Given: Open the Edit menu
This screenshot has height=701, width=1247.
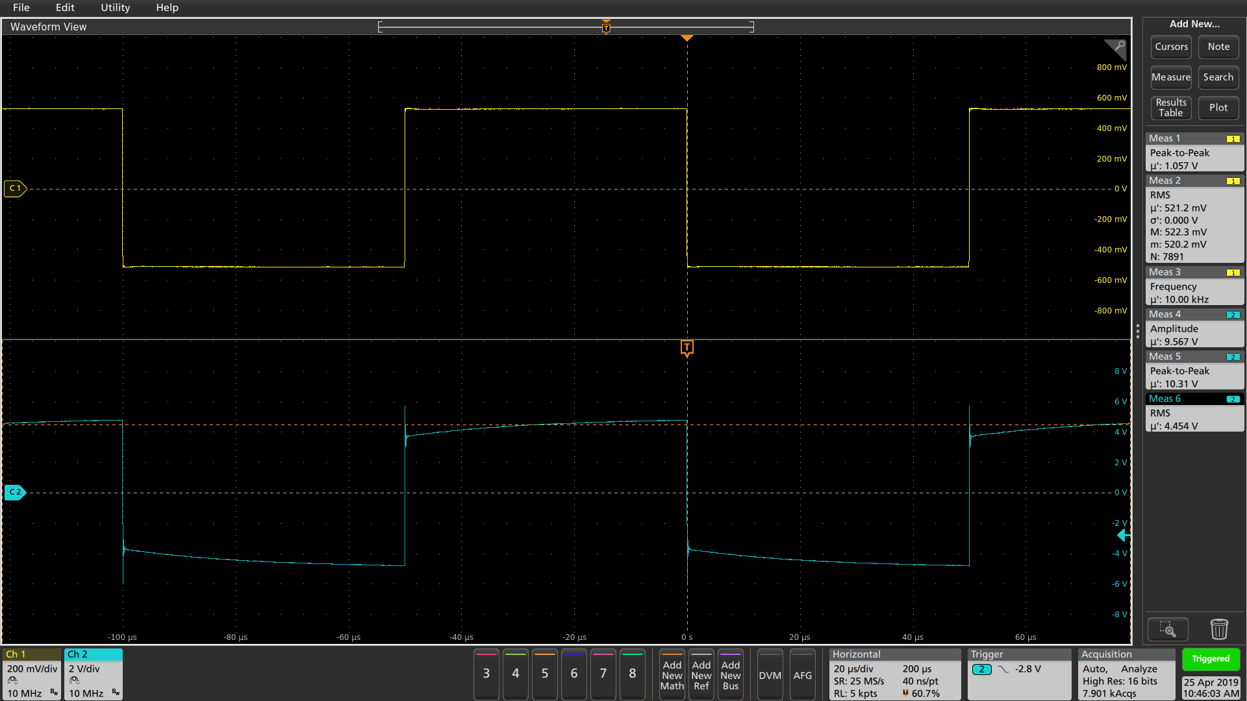Looking at the screenshot, I should click(x=65, y=8).
